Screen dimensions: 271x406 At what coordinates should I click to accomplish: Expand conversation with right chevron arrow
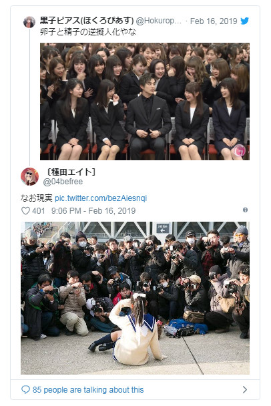point(244,389)
